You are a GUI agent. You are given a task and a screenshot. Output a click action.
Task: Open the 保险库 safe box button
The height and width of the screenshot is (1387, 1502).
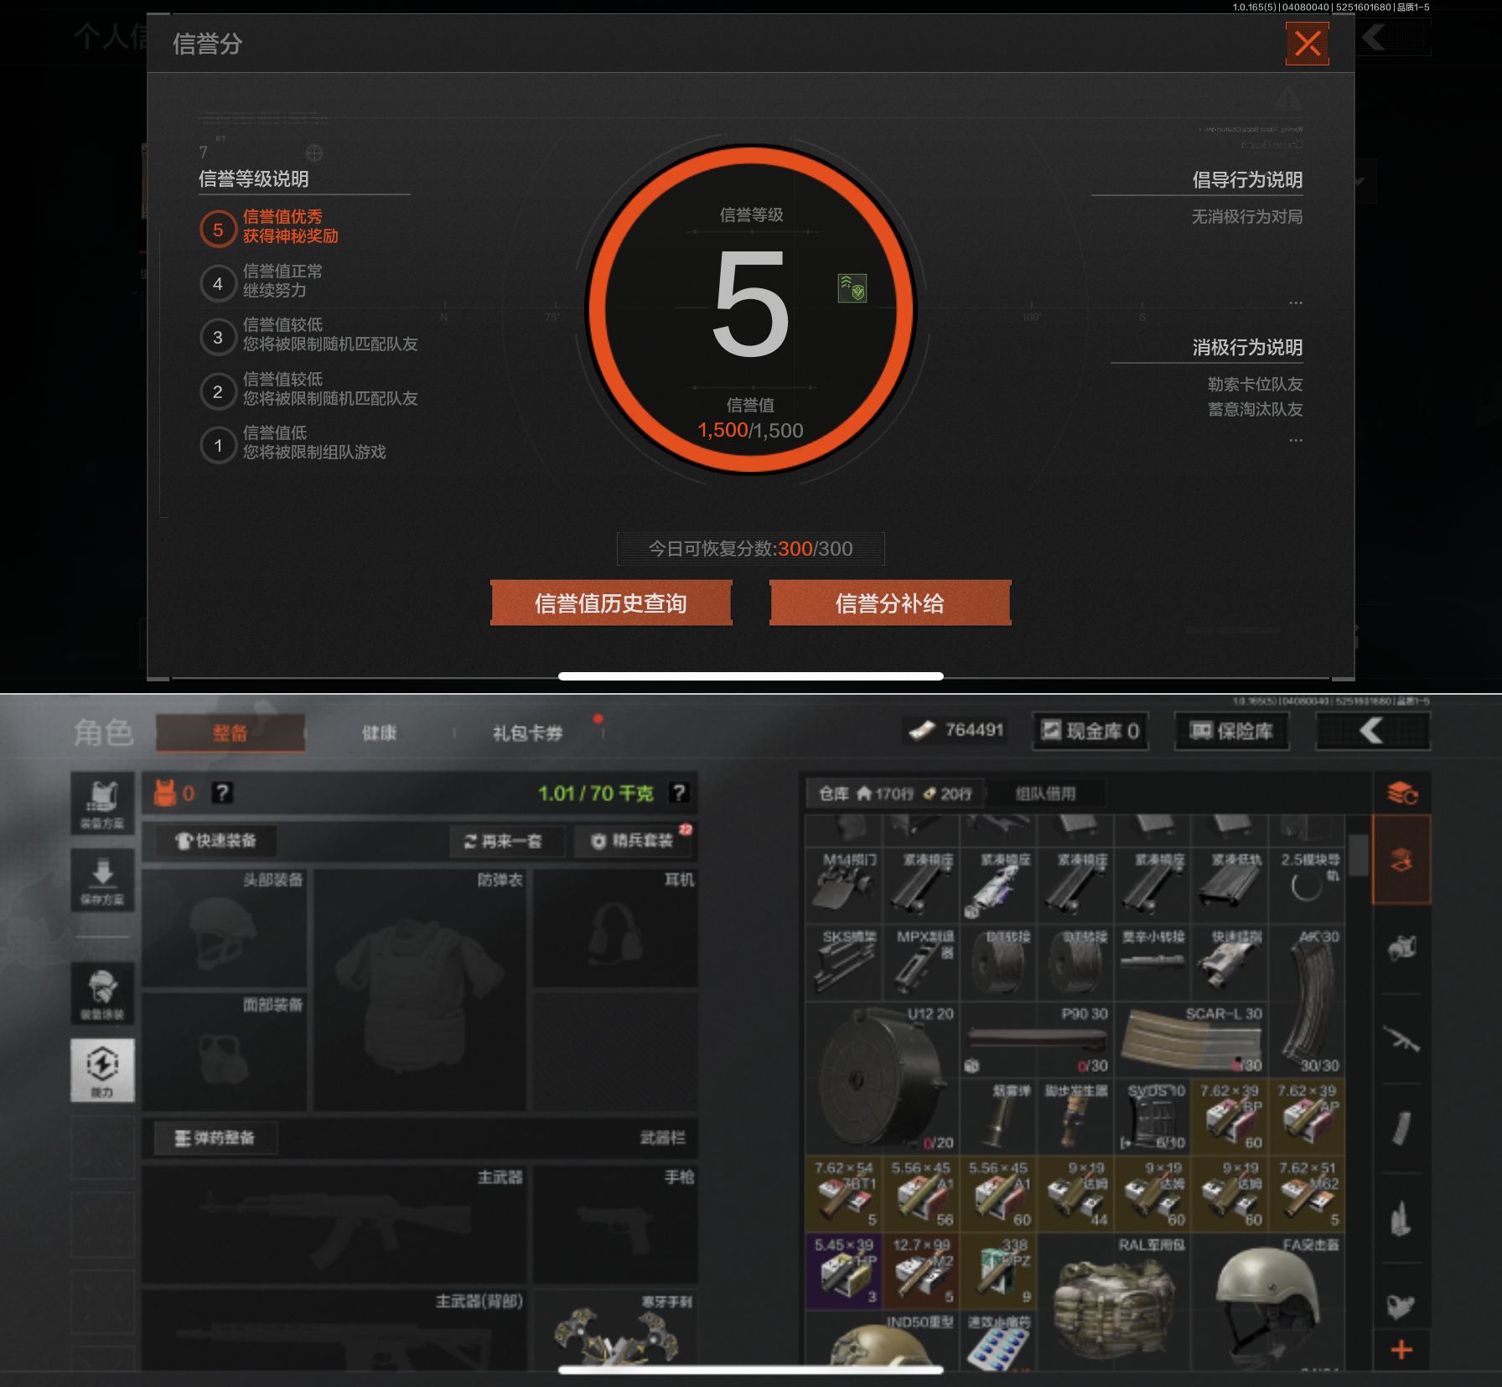(x=1232, y=732)
